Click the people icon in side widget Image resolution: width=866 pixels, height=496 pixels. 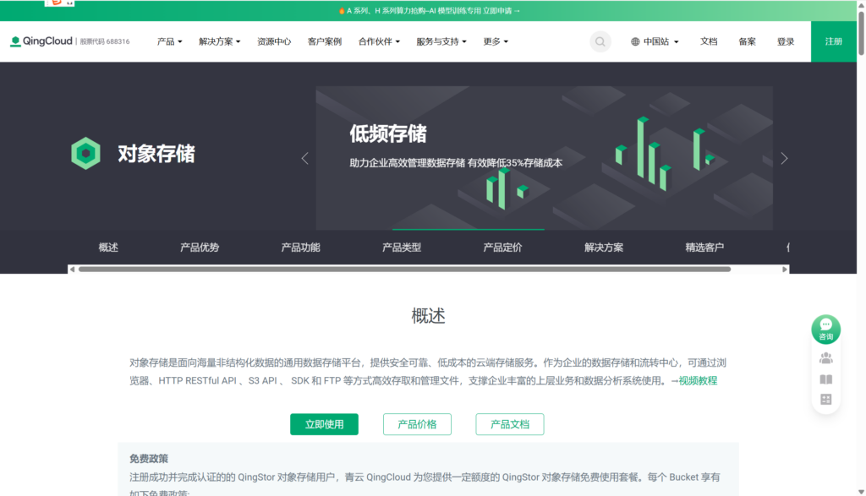825,358
